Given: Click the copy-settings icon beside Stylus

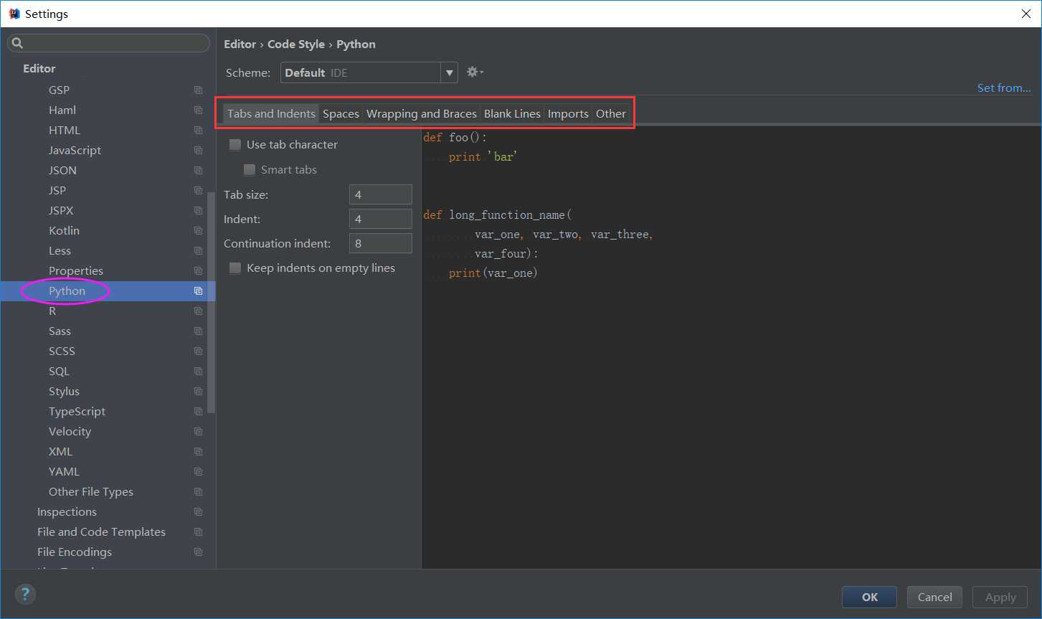Looking at the screenshot, I should click(198, 392).
